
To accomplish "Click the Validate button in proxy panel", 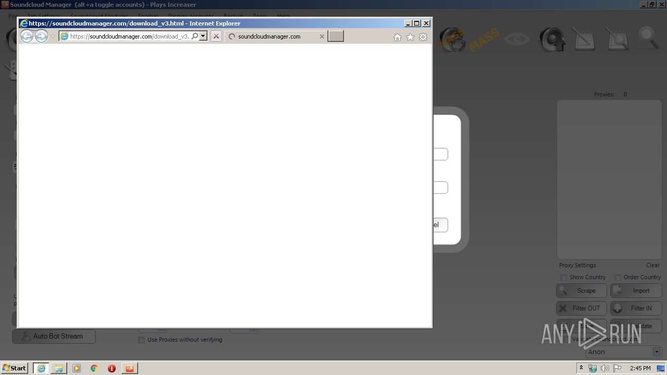I will (x=636, y=326).
